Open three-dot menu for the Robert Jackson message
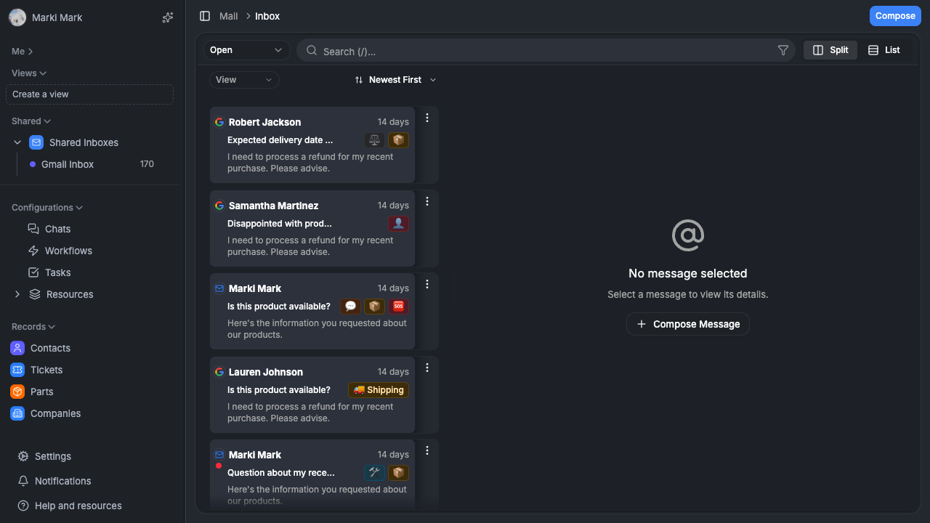930x523 pixels. (427, 118)
